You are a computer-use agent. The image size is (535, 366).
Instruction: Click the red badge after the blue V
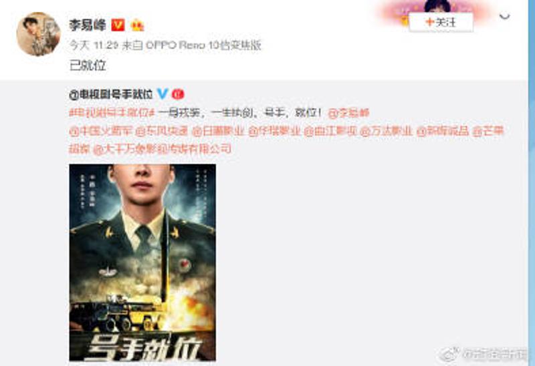(x=178, y=94)
